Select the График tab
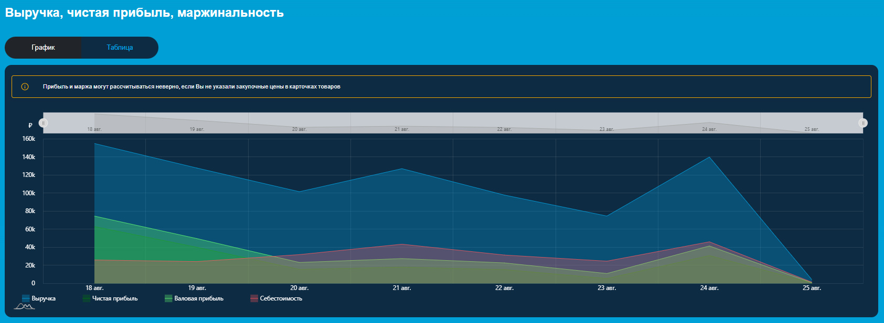Screen dimensions: 884x323 click(x=43, y=48)
